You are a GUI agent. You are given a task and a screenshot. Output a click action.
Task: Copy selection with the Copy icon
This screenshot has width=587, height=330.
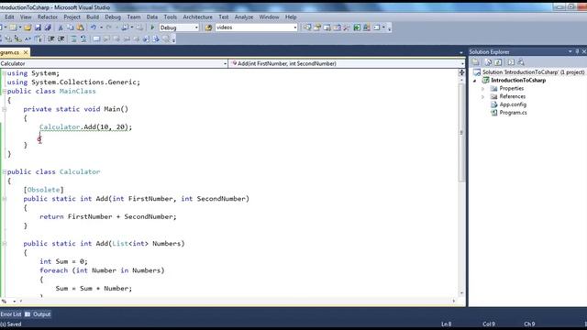(70, 27)
